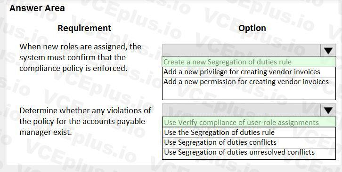Click the 'system must confirm that the' line
This screenshot has height=172, width=342.
point(73,57)
